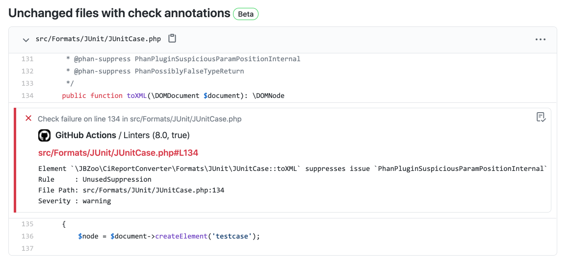Click 'Unchanged files with check annotations' heading
This screenshot has height=264, width=570.
(x=119, y=13)
